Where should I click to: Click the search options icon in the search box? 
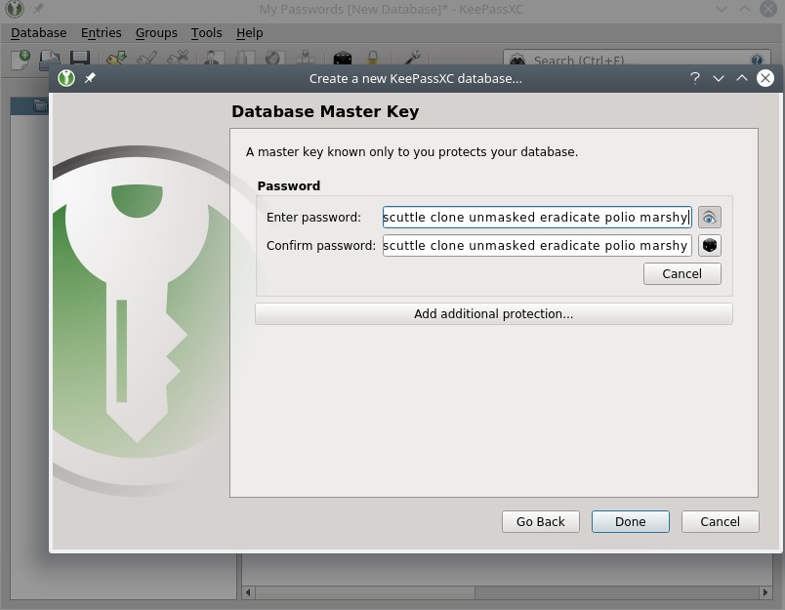coord(517,61)
